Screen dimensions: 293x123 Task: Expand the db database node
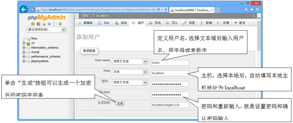click(24, 43)
